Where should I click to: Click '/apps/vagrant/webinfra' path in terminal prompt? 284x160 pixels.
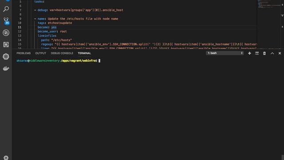(x=78, y=61)
